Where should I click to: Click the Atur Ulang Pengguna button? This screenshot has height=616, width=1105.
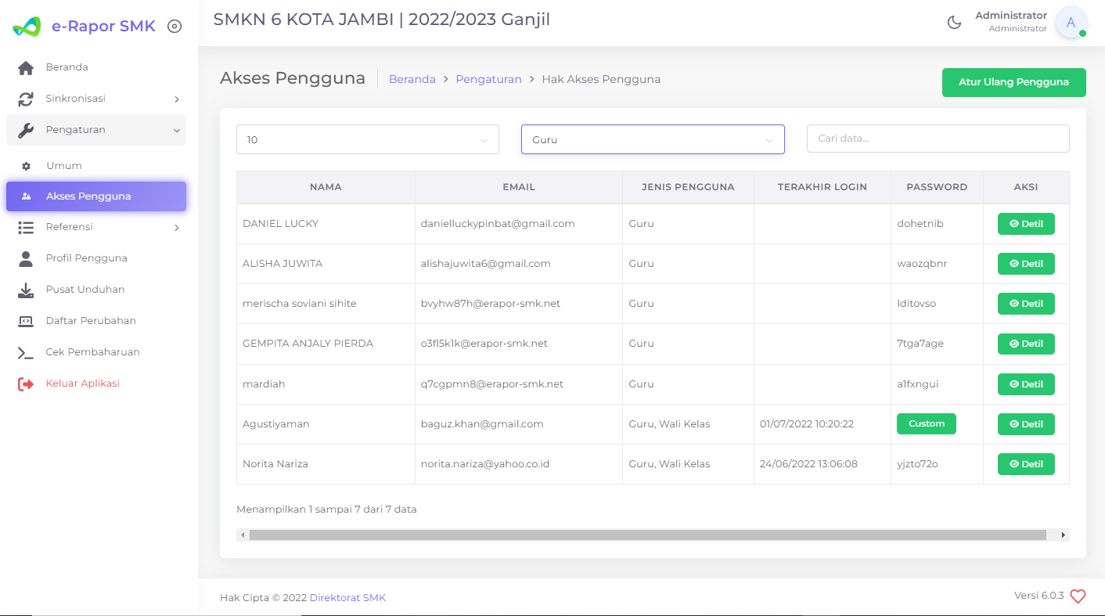point(1013,82)
